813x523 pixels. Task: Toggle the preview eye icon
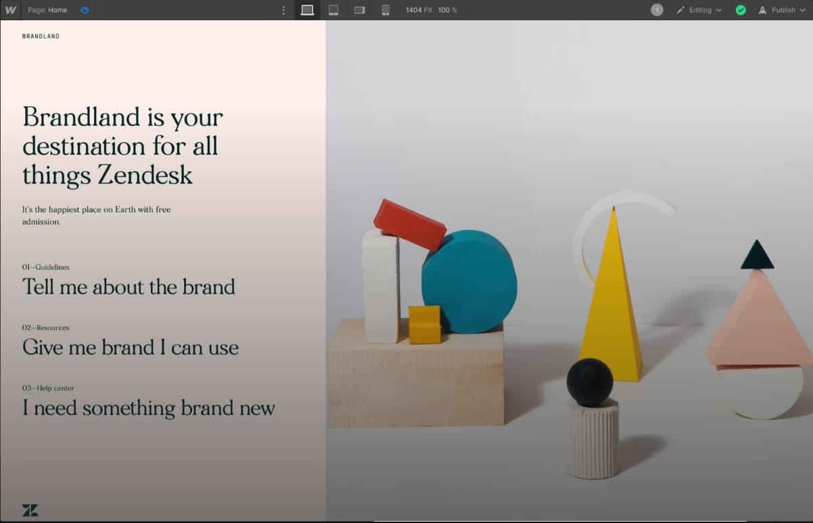point(85,10)
